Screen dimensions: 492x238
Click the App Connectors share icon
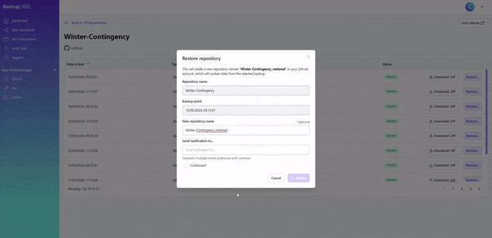click(6, 30)
